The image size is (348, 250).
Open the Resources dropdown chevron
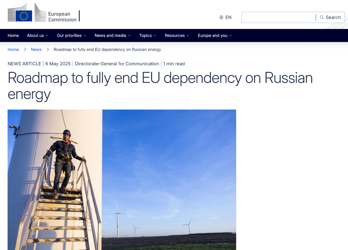[188, 36]
